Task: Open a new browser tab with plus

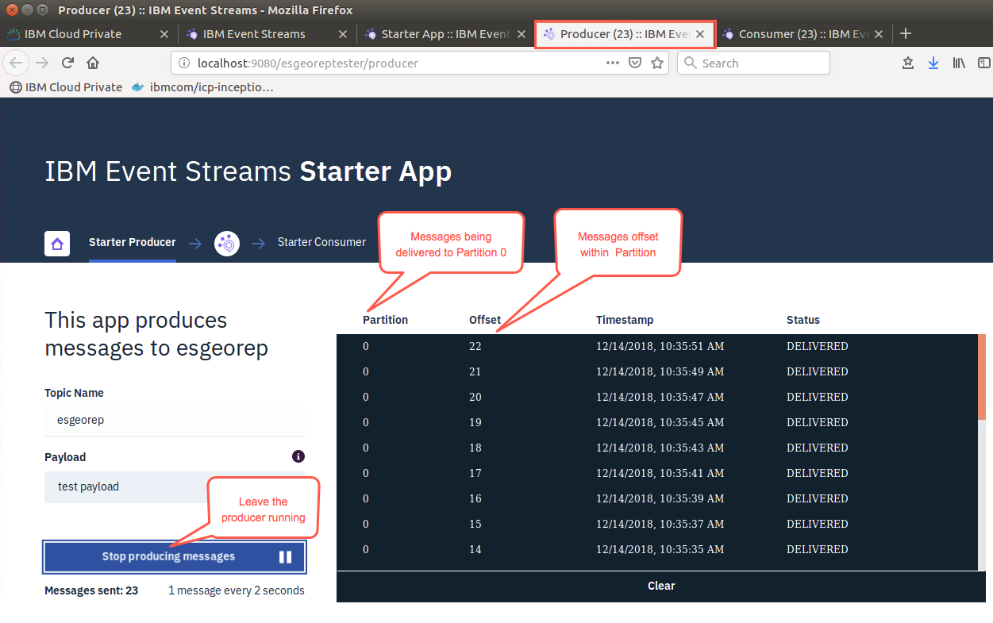Action: pyautogui.click(x=906, y=33)
